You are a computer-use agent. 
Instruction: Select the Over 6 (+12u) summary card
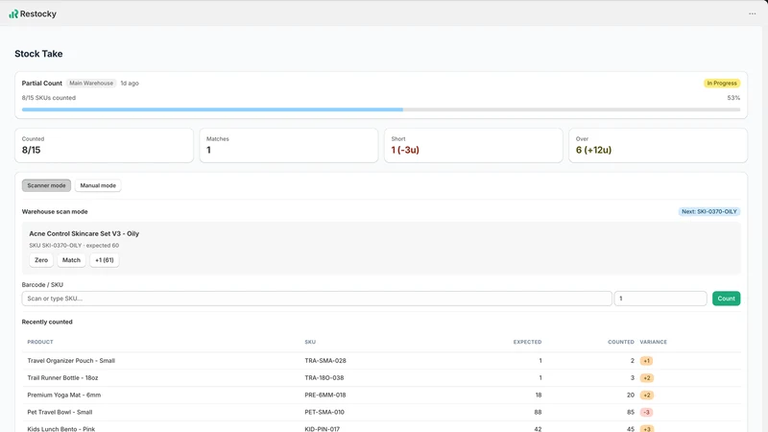point(658,146)
